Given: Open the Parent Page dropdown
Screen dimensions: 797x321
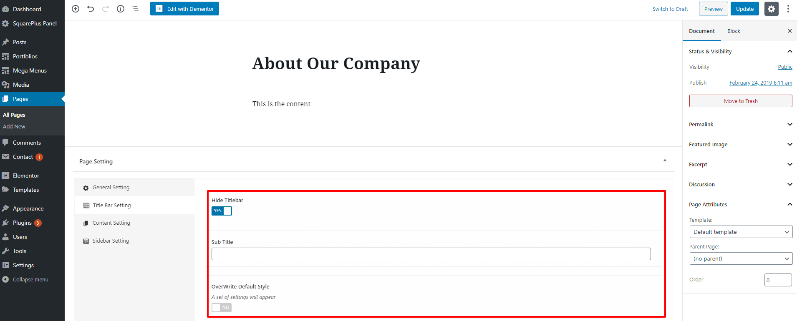Looking at the screenshot, I should (x=741, y=258).
